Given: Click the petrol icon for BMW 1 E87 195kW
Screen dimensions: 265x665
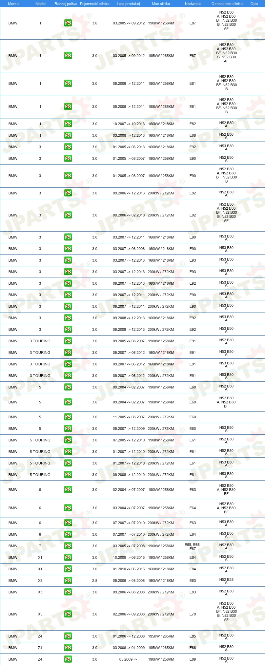Looking at the screenshot, I should (x=68, y=56).
